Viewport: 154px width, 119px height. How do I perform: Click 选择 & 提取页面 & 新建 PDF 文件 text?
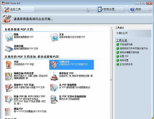click(29, 87)
